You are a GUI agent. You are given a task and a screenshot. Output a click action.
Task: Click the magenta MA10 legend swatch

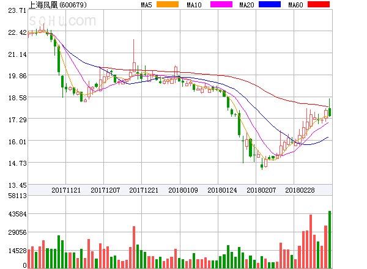pos(221,4)
